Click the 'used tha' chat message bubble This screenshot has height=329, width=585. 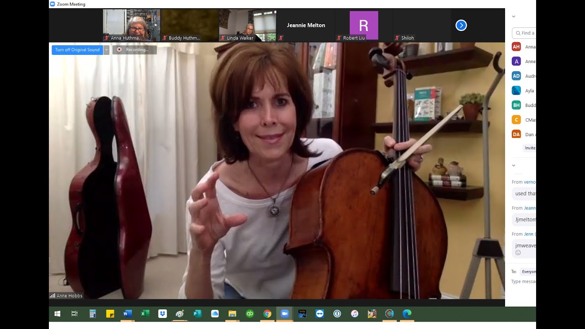pos(524,194)
